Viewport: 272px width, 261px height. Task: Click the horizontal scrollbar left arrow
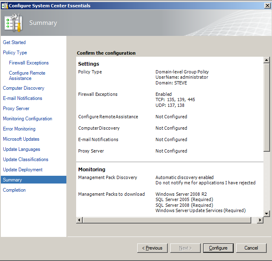coord(80,220)
